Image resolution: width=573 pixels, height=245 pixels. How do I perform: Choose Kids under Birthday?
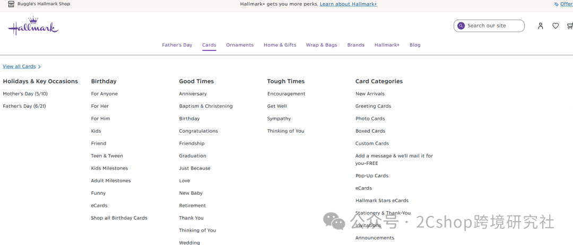(x=96, y=131)
